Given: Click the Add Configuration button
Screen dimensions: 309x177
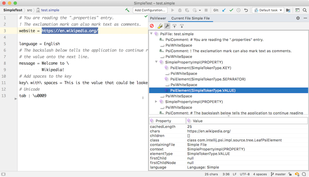Looking at the screenshot, I should point(150,10).
